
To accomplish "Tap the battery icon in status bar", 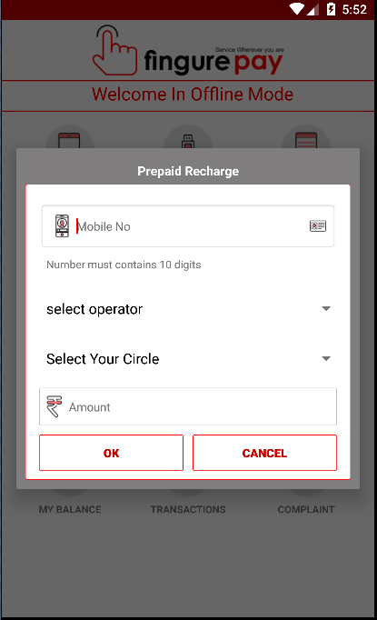I will (x=332, y=9).
